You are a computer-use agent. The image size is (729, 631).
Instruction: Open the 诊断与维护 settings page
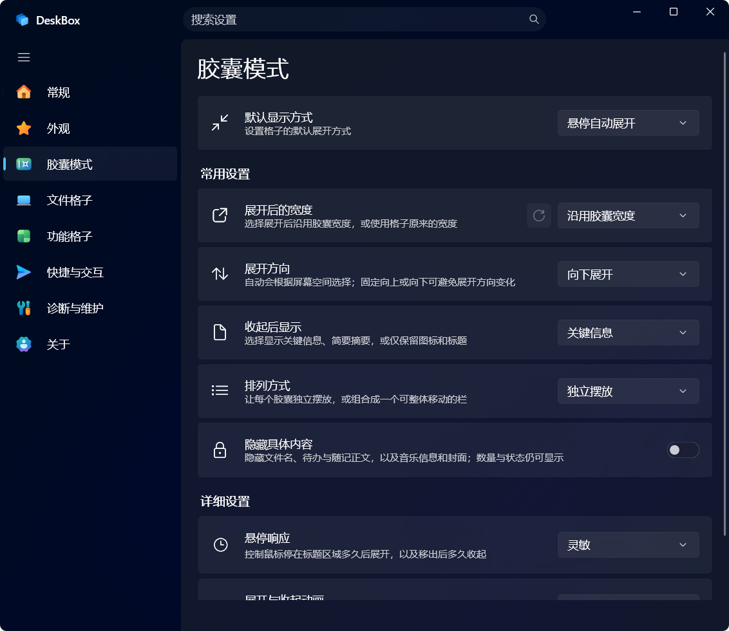point(90,308)
